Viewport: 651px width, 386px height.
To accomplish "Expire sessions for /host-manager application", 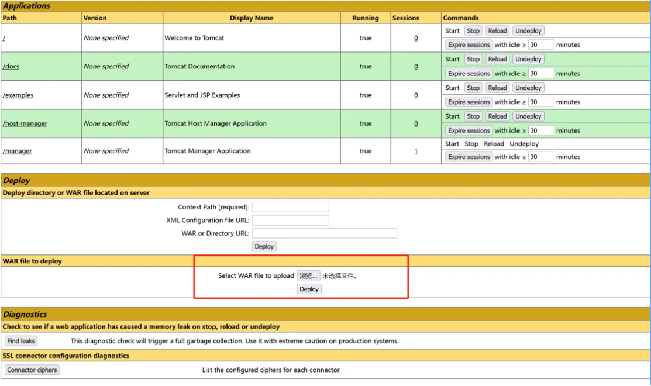I will pos(469,131).
